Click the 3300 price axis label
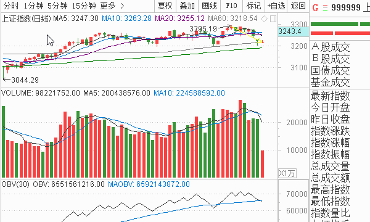The width and height of the screenshot is (370, 222). [x=298, y=24]
